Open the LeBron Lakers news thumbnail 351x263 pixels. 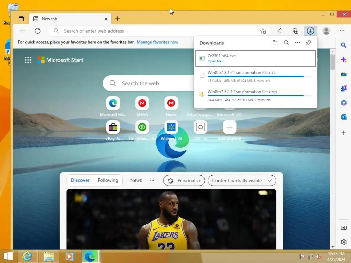click(171, 219)
